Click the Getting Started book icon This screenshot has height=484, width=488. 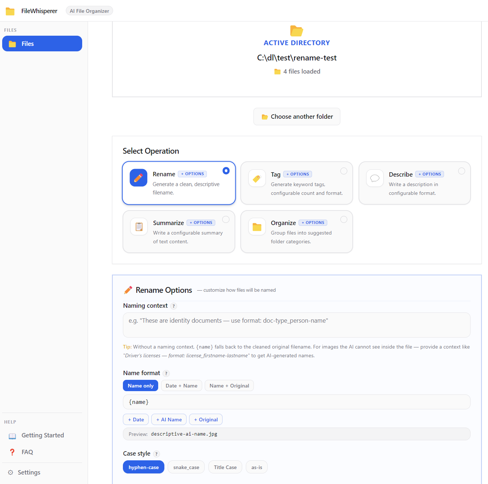tap(12, 436)
